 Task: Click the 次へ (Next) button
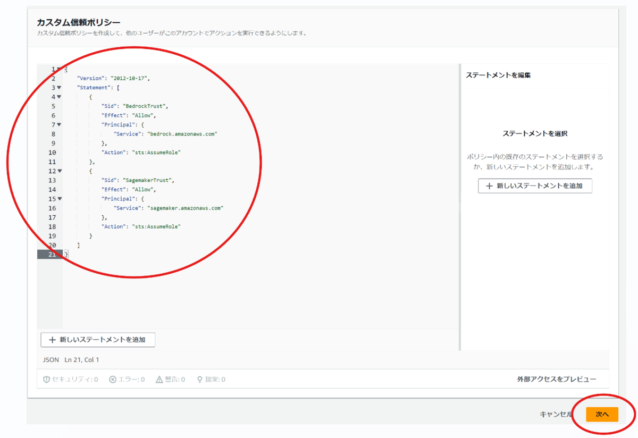point(602,414)
